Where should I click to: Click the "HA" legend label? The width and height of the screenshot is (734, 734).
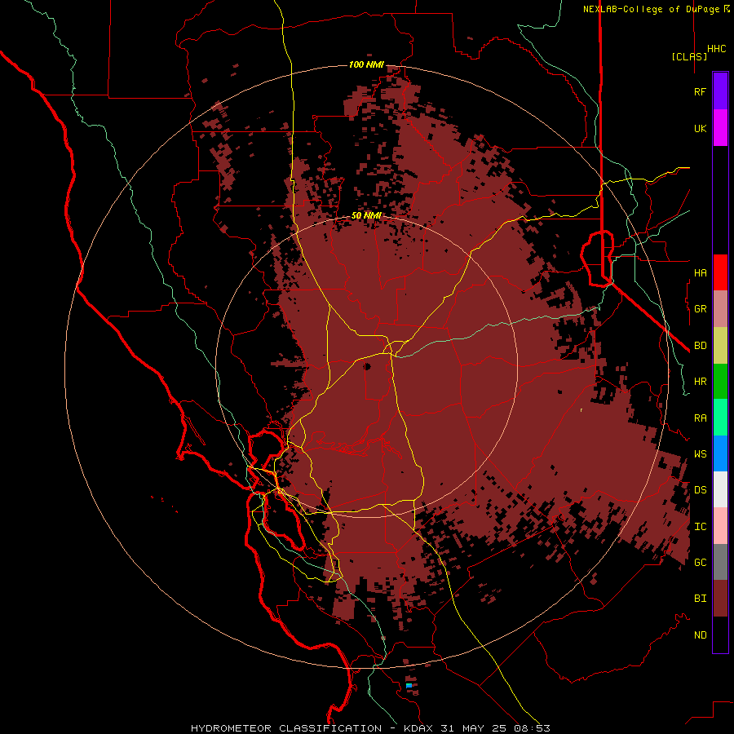tap(700, 272)
